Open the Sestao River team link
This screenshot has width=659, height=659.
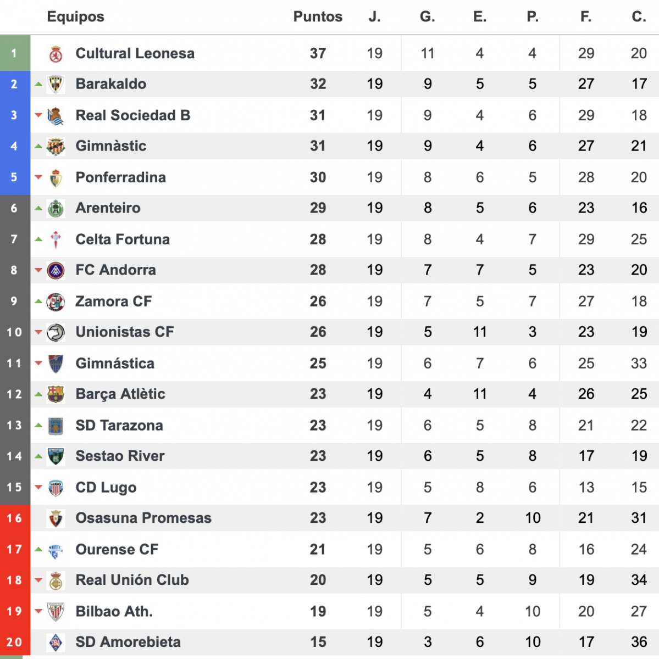pos(120,456)
